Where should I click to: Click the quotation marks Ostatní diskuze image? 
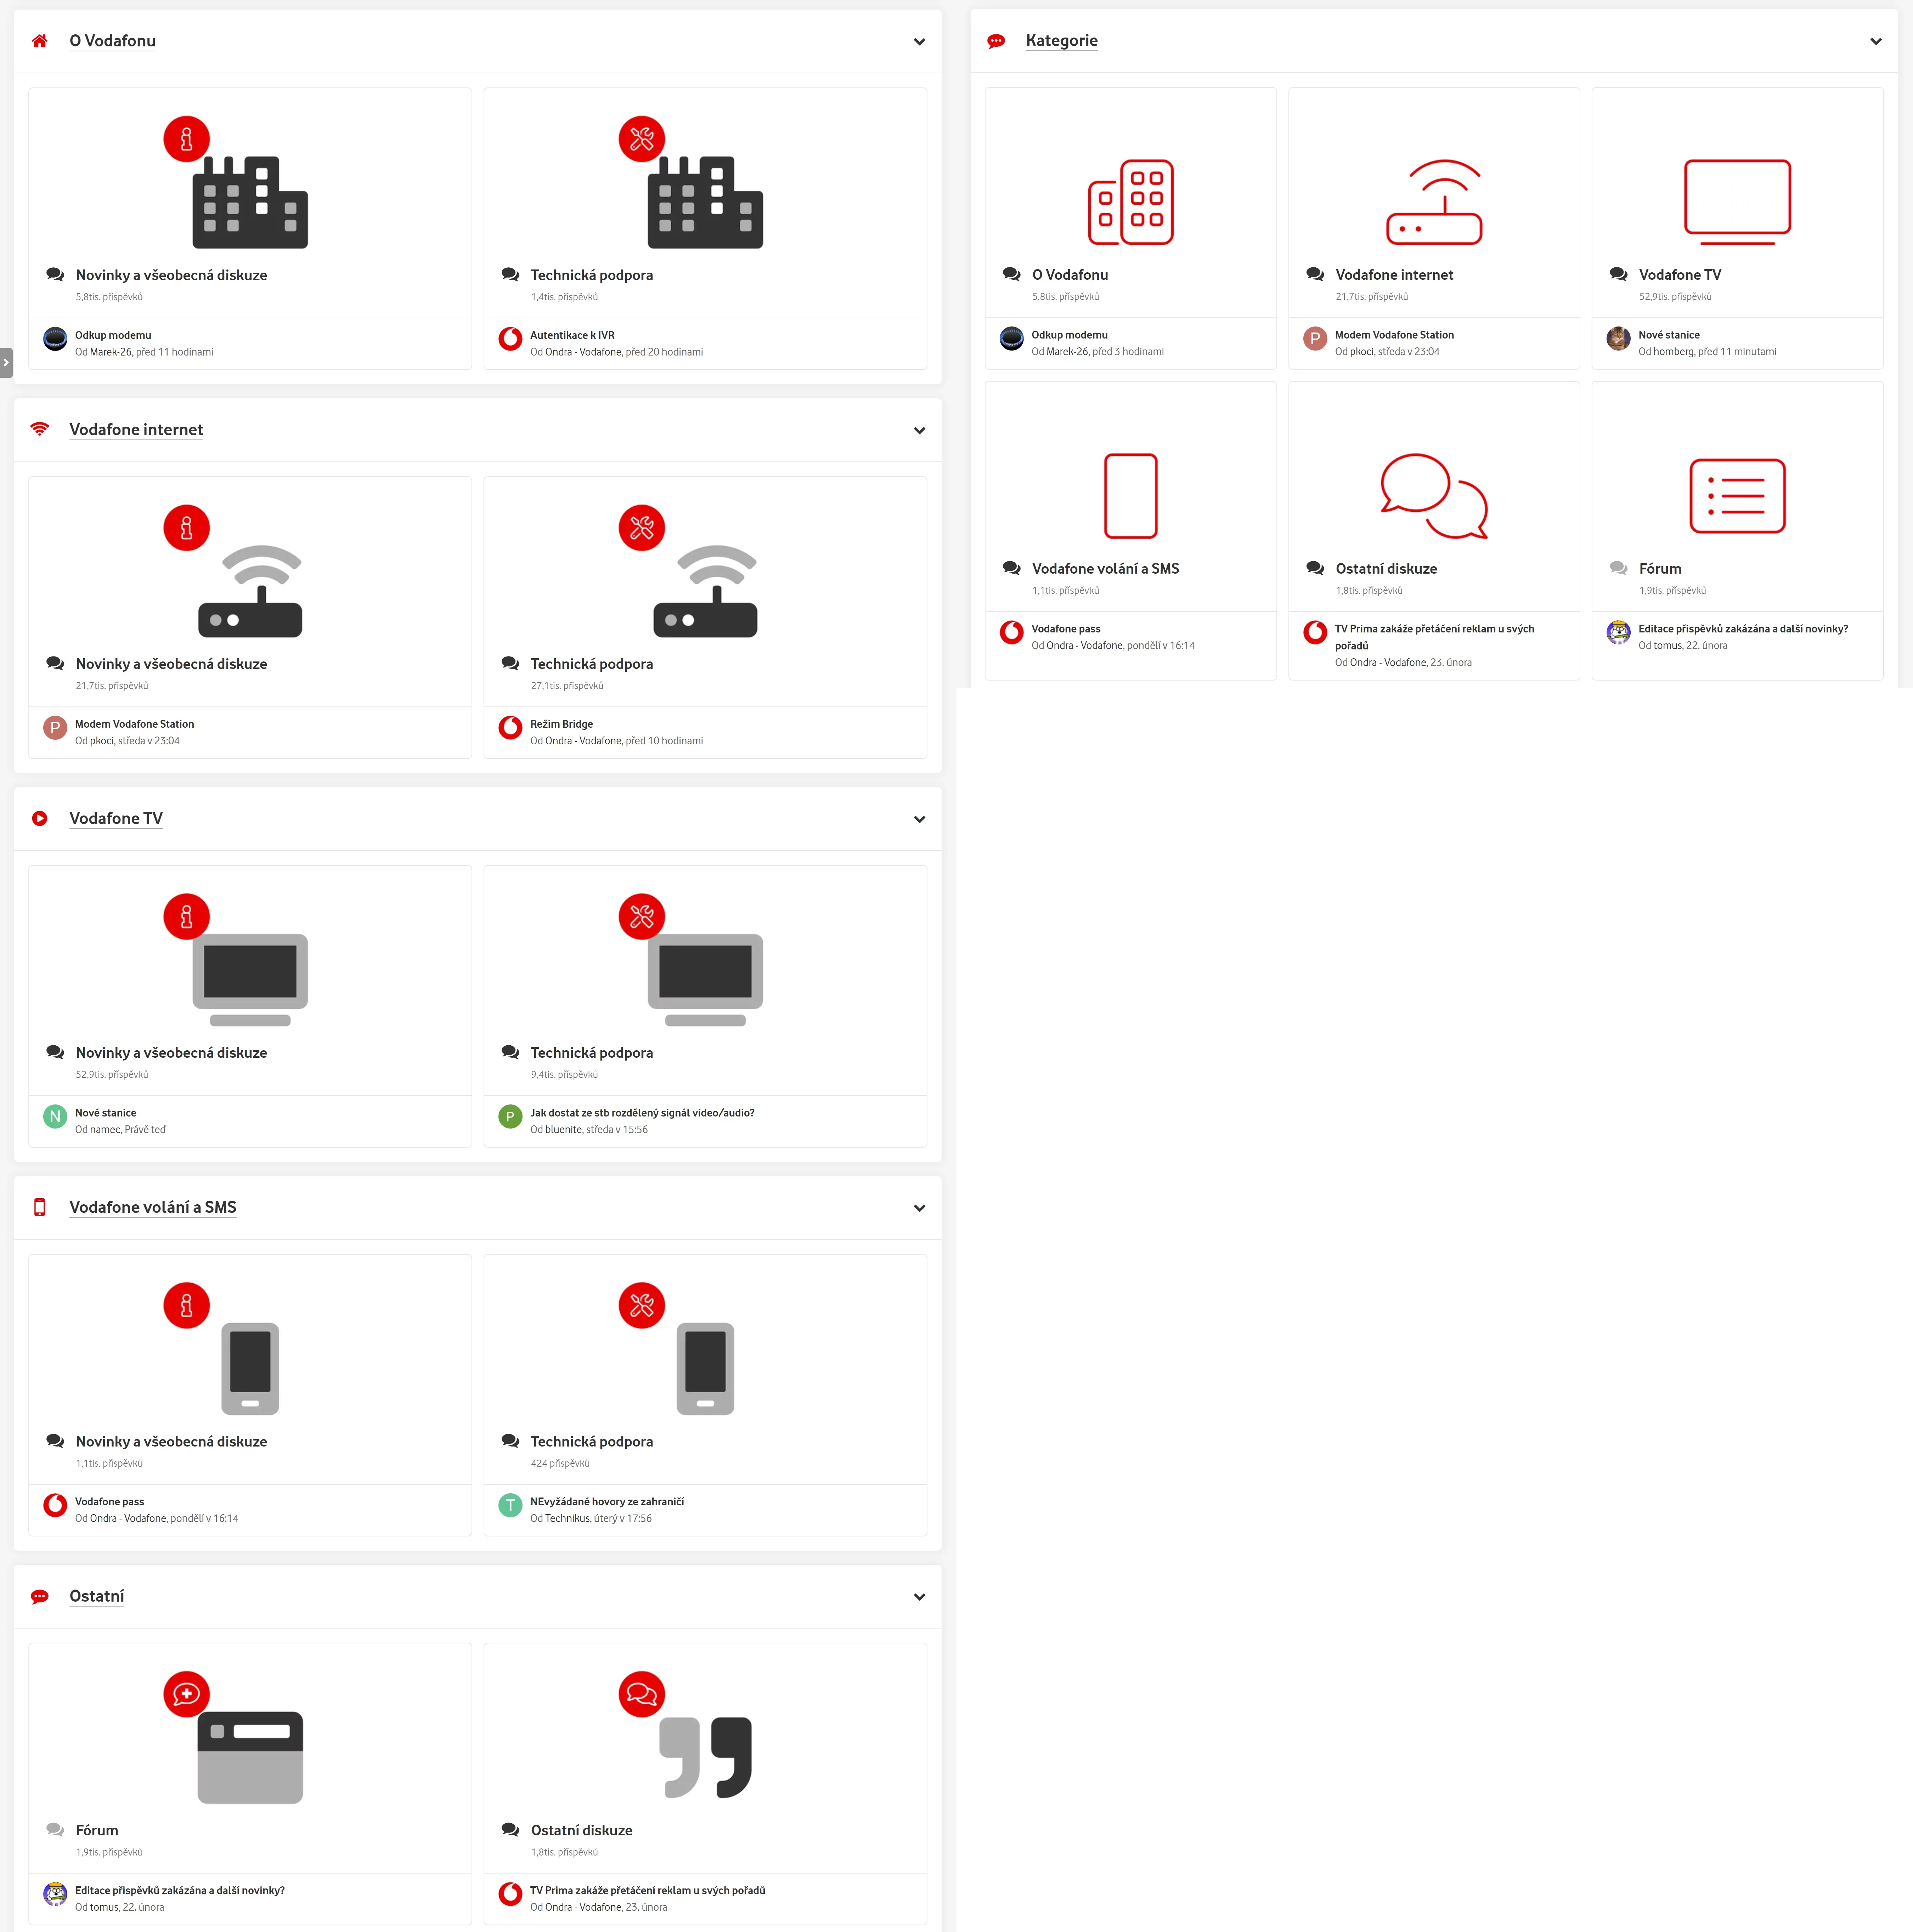705,1757
